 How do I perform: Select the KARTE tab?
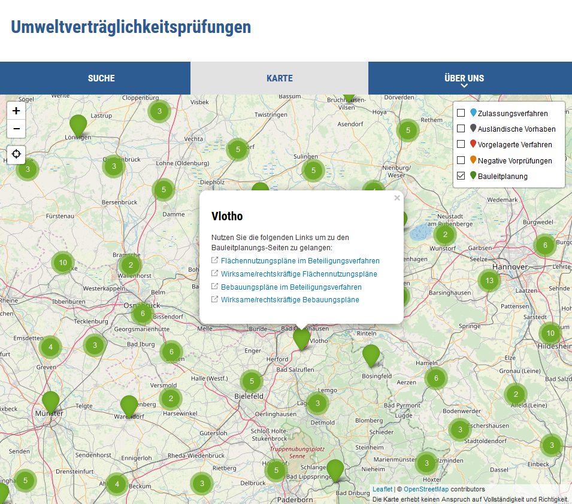279,78
